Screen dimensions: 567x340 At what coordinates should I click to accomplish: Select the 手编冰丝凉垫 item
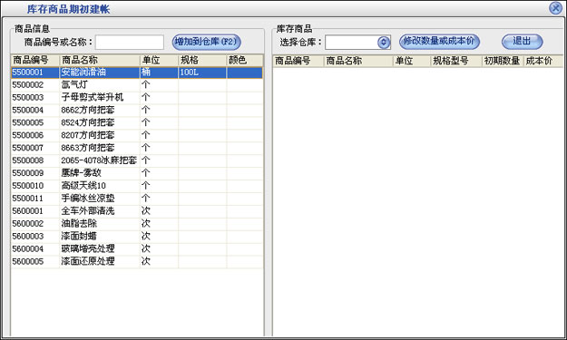(x=88, y=198)
